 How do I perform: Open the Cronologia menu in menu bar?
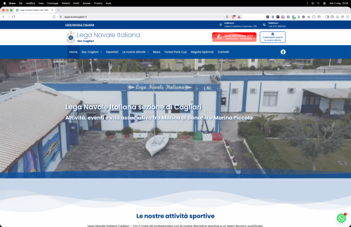[x=52, y=3]
